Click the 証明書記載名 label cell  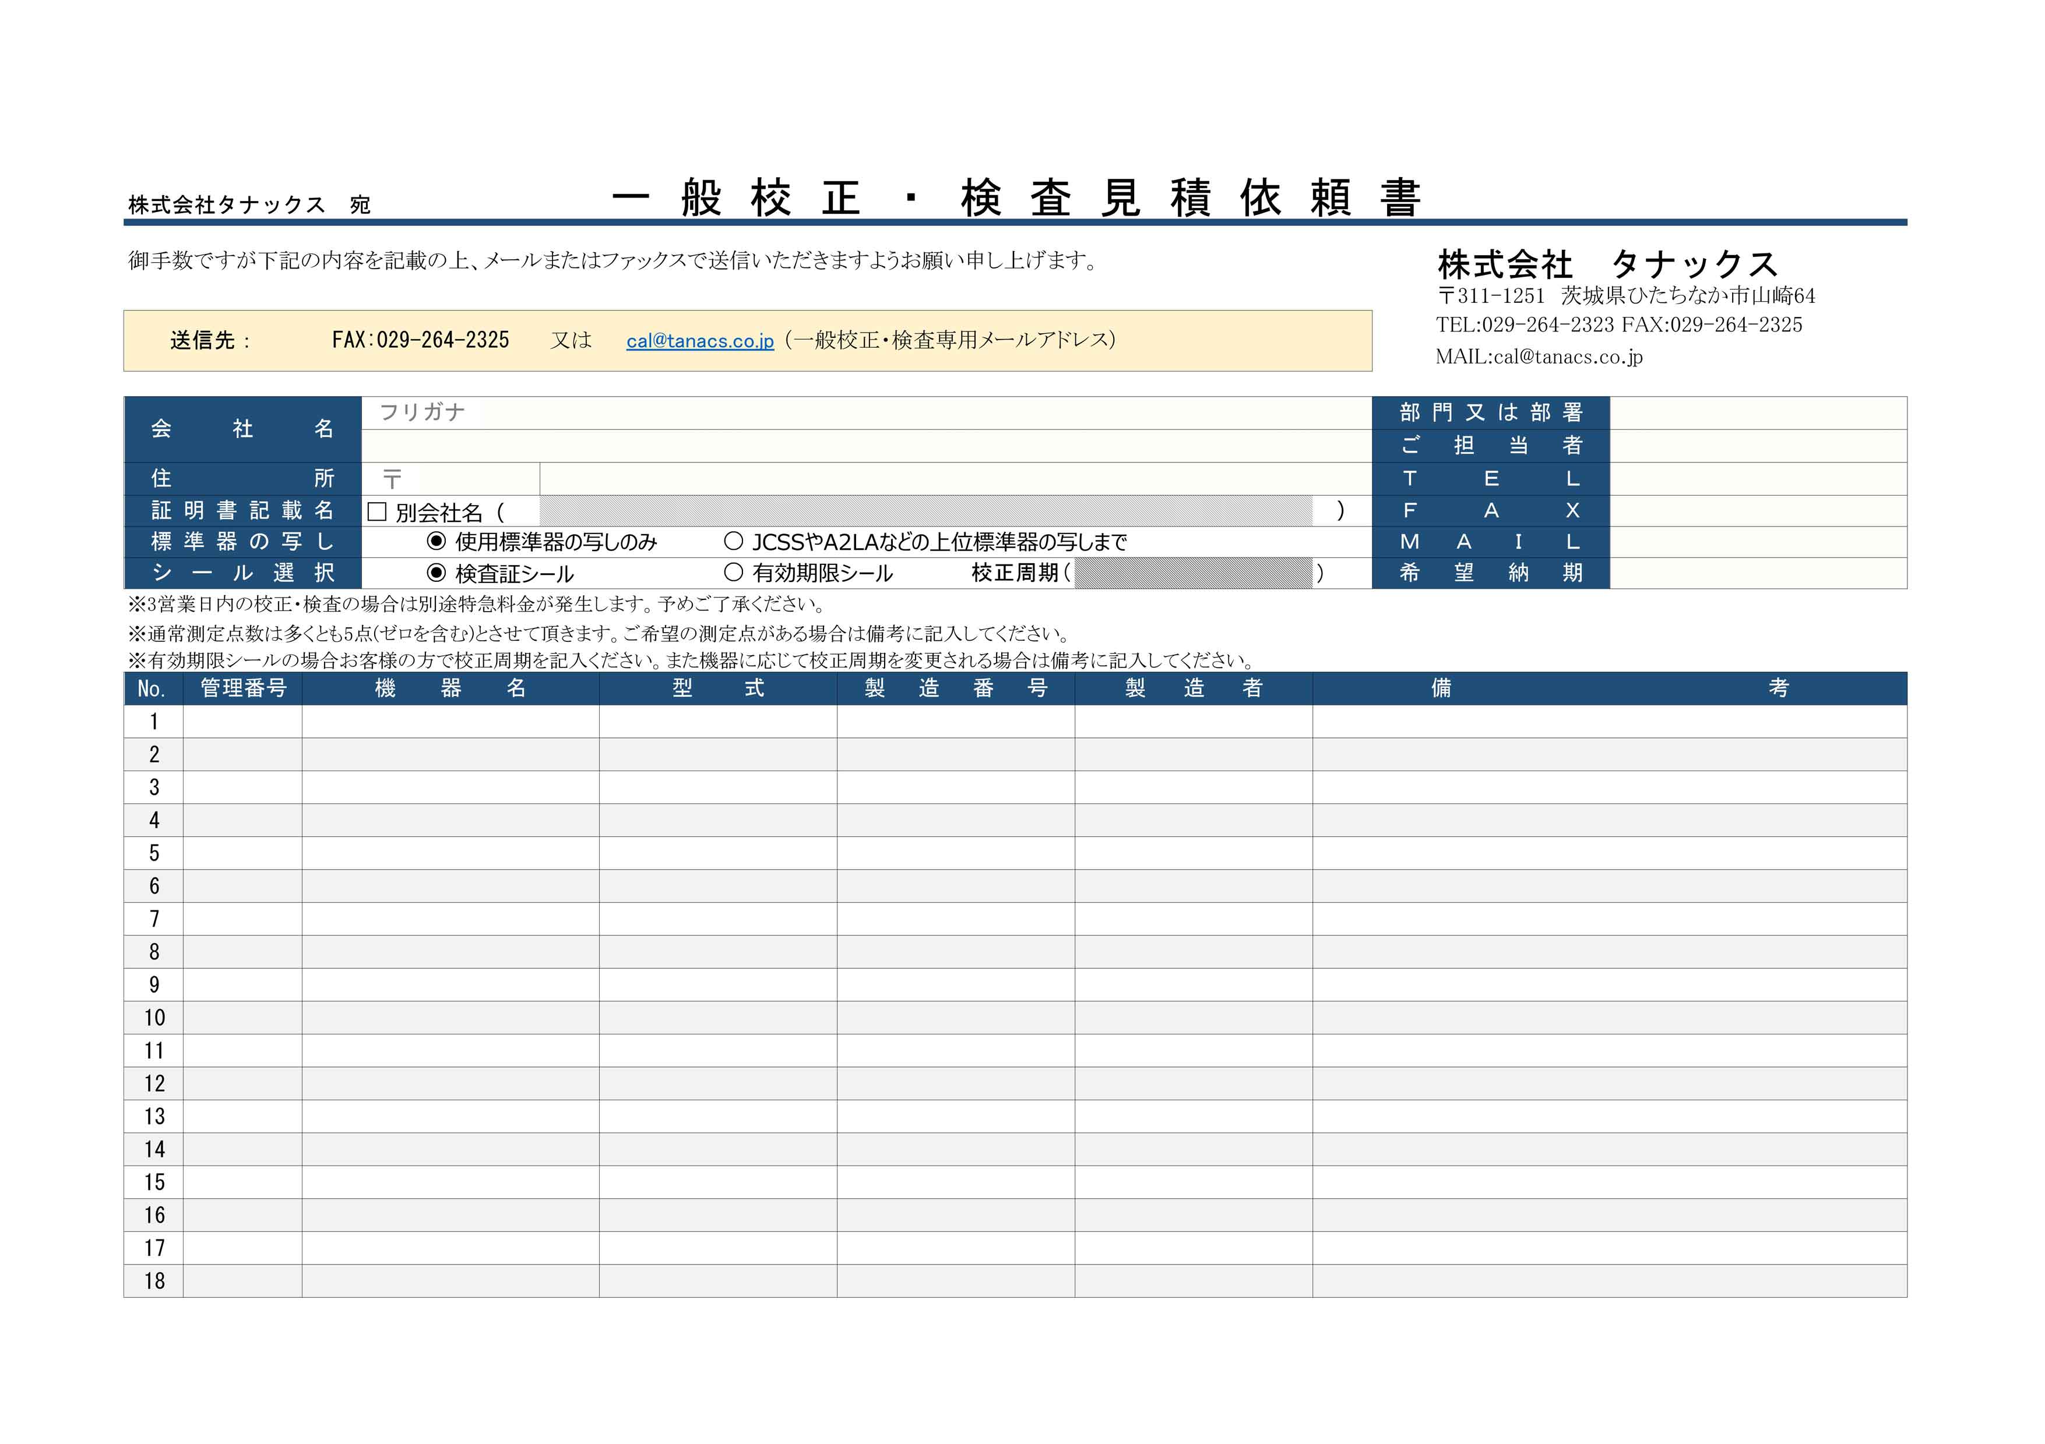(242, 511)
